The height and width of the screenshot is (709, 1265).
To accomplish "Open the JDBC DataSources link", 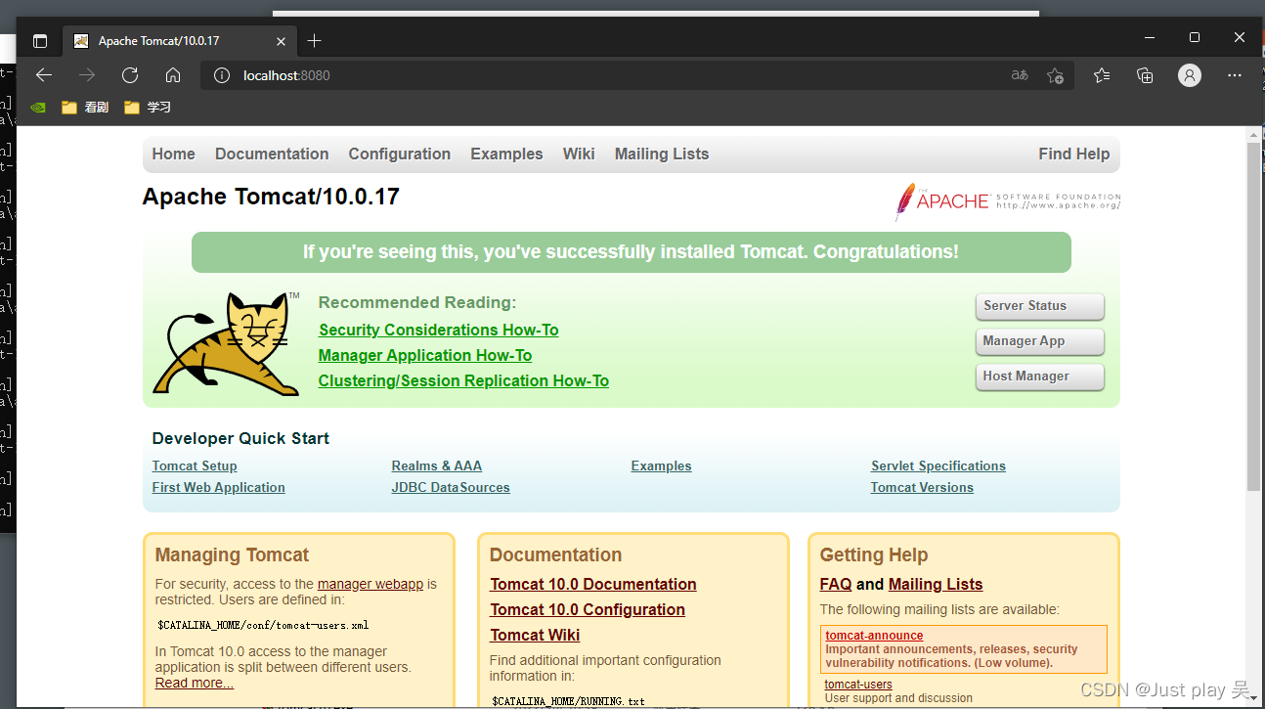I will (451, 488).
